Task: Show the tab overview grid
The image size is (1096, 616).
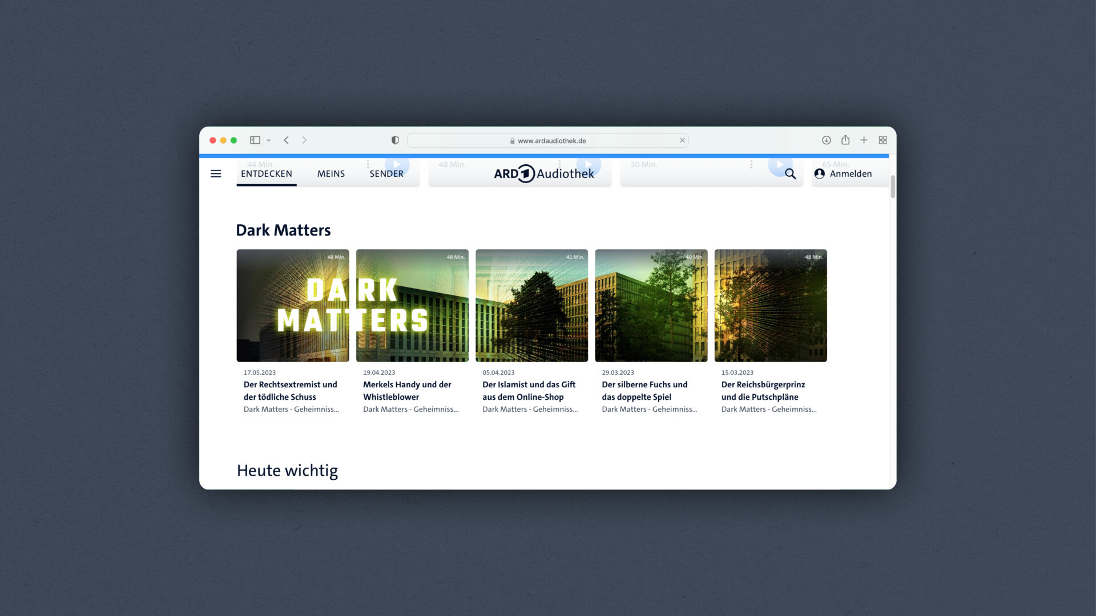Action: (x=883, y=140)
